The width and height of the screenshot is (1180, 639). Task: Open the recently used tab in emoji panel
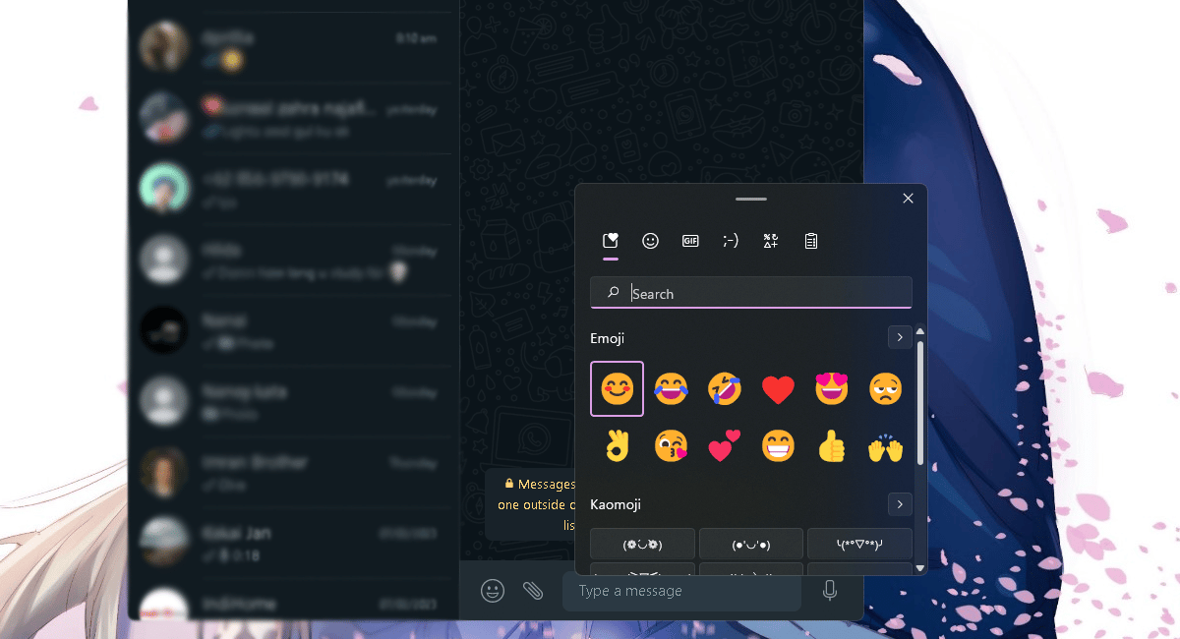(x=611, y=241)
